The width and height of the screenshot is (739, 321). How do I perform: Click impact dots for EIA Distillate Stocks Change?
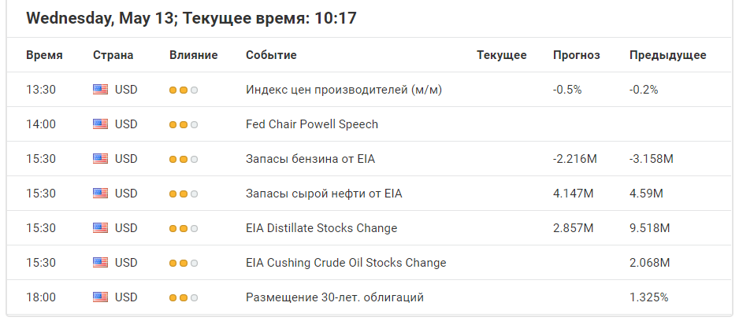(x=184, y=228)
